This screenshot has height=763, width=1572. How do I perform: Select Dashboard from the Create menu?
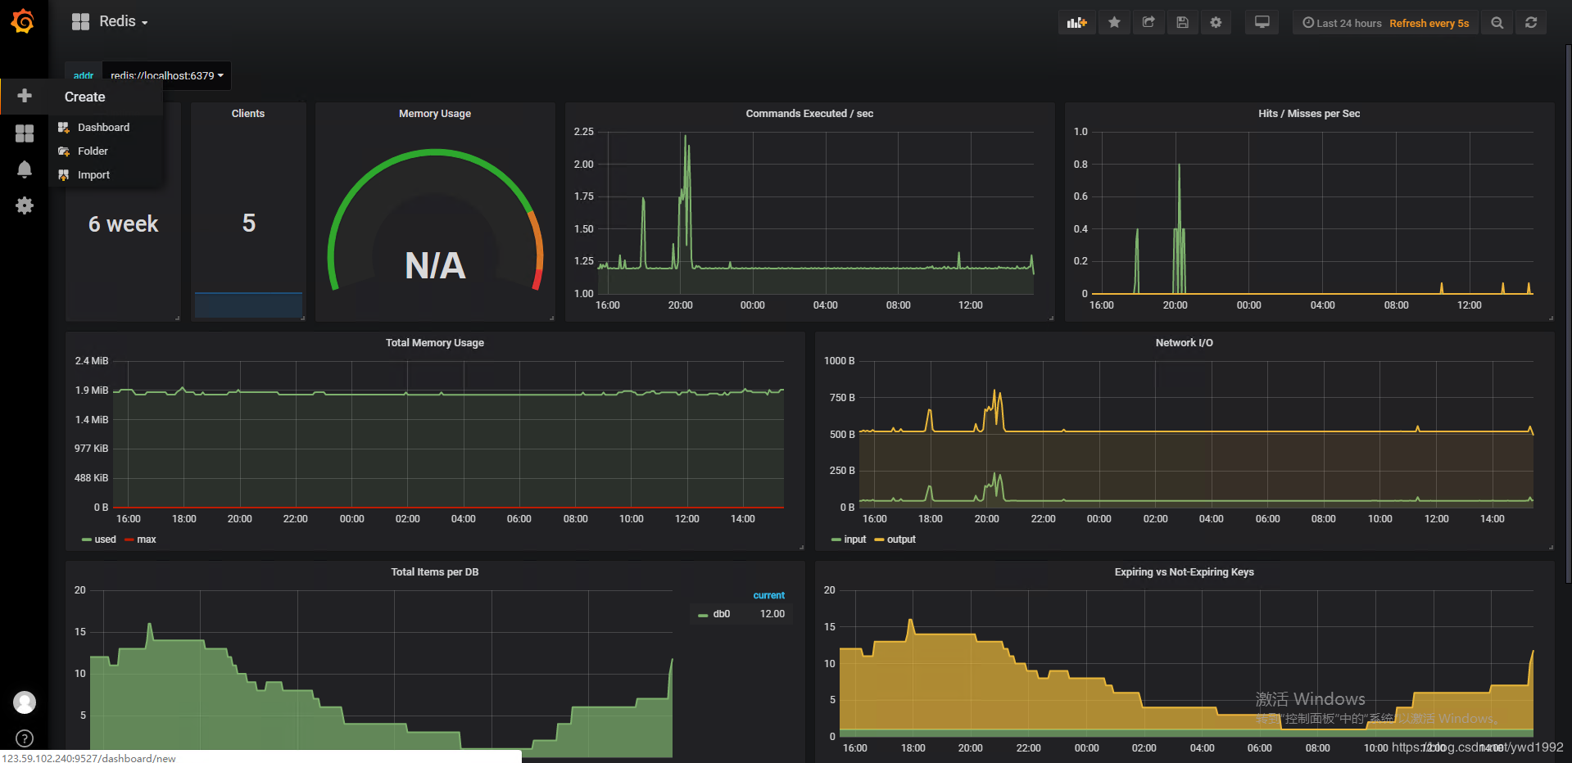103,128
